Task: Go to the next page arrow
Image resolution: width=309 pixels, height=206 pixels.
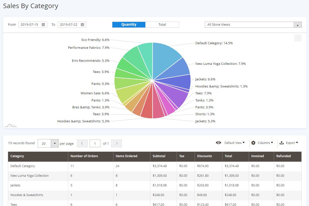Action: pyautogui.click(x=117, y=143)
